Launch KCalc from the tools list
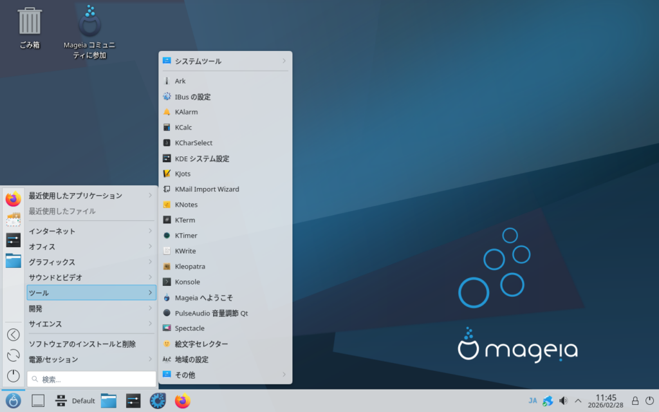The height and width of the screenshot is (412, 659). coord(183,127)
